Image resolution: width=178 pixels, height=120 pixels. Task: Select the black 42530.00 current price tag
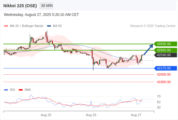click(166, 55)
